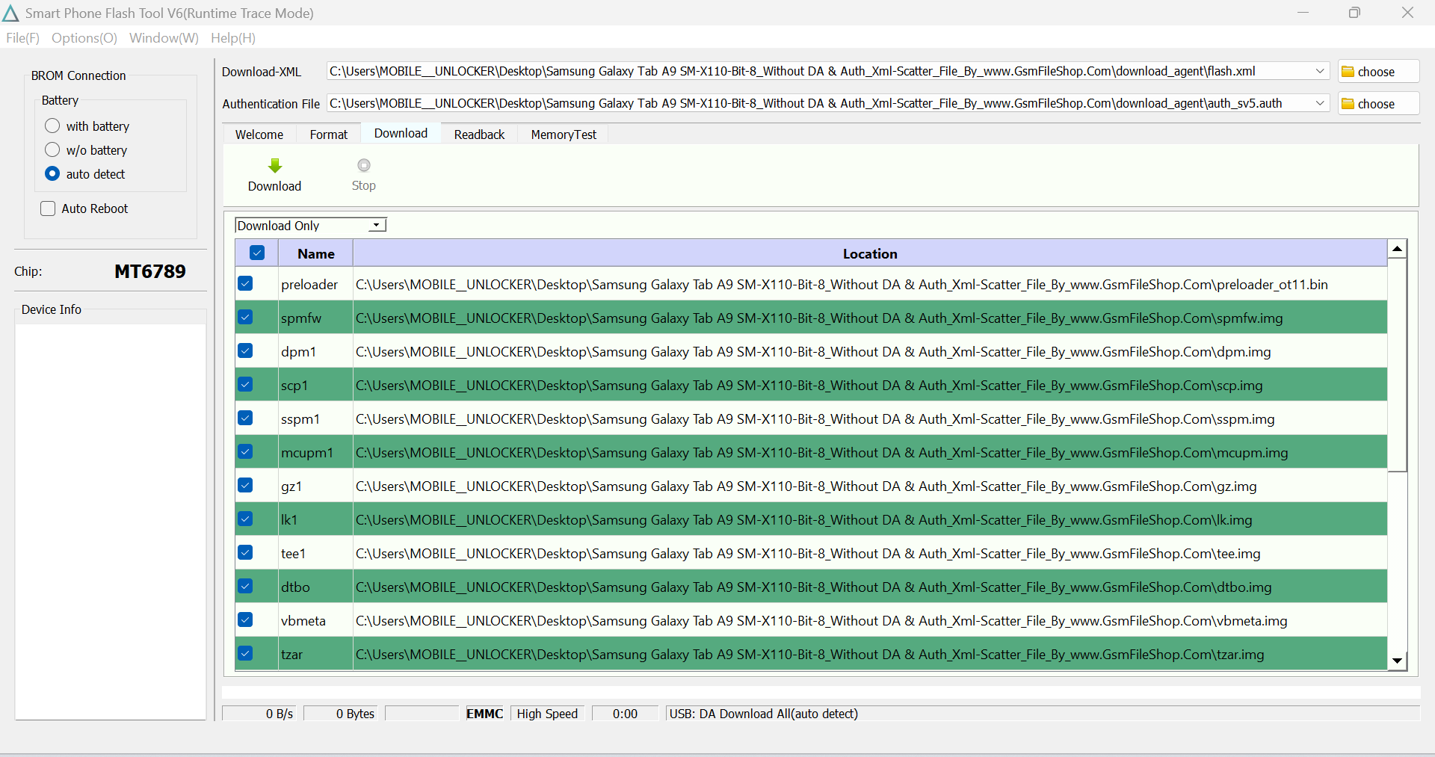Open the Options(O) menu

84,38
